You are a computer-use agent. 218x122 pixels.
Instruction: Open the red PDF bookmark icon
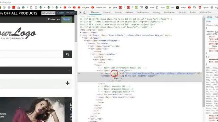14,7
